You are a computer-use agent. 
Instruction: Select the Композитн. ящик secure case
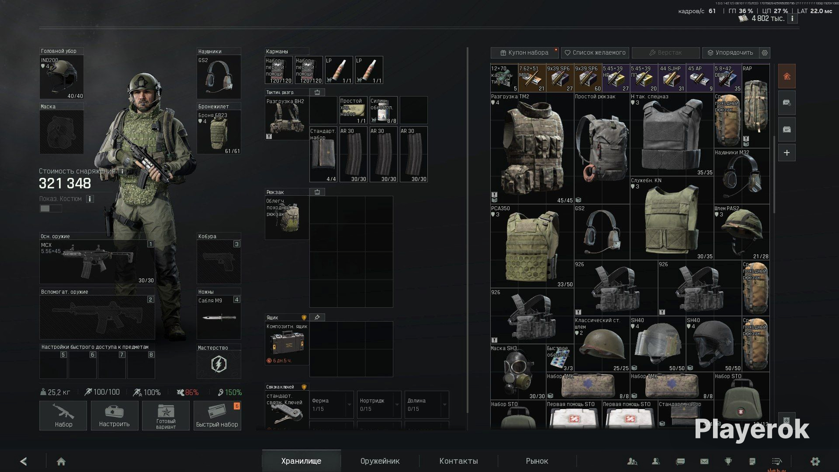[287, 343]
